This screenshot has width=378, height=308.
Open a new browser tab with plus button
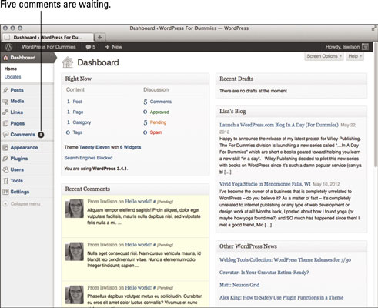click(x=100, y=38)
